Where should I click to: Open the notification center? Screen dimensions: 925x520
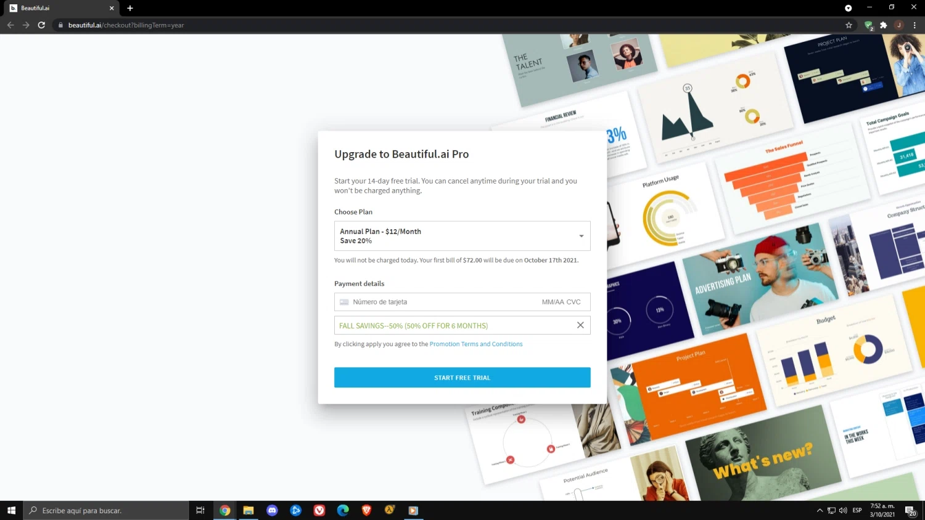[x=911, y=510]
